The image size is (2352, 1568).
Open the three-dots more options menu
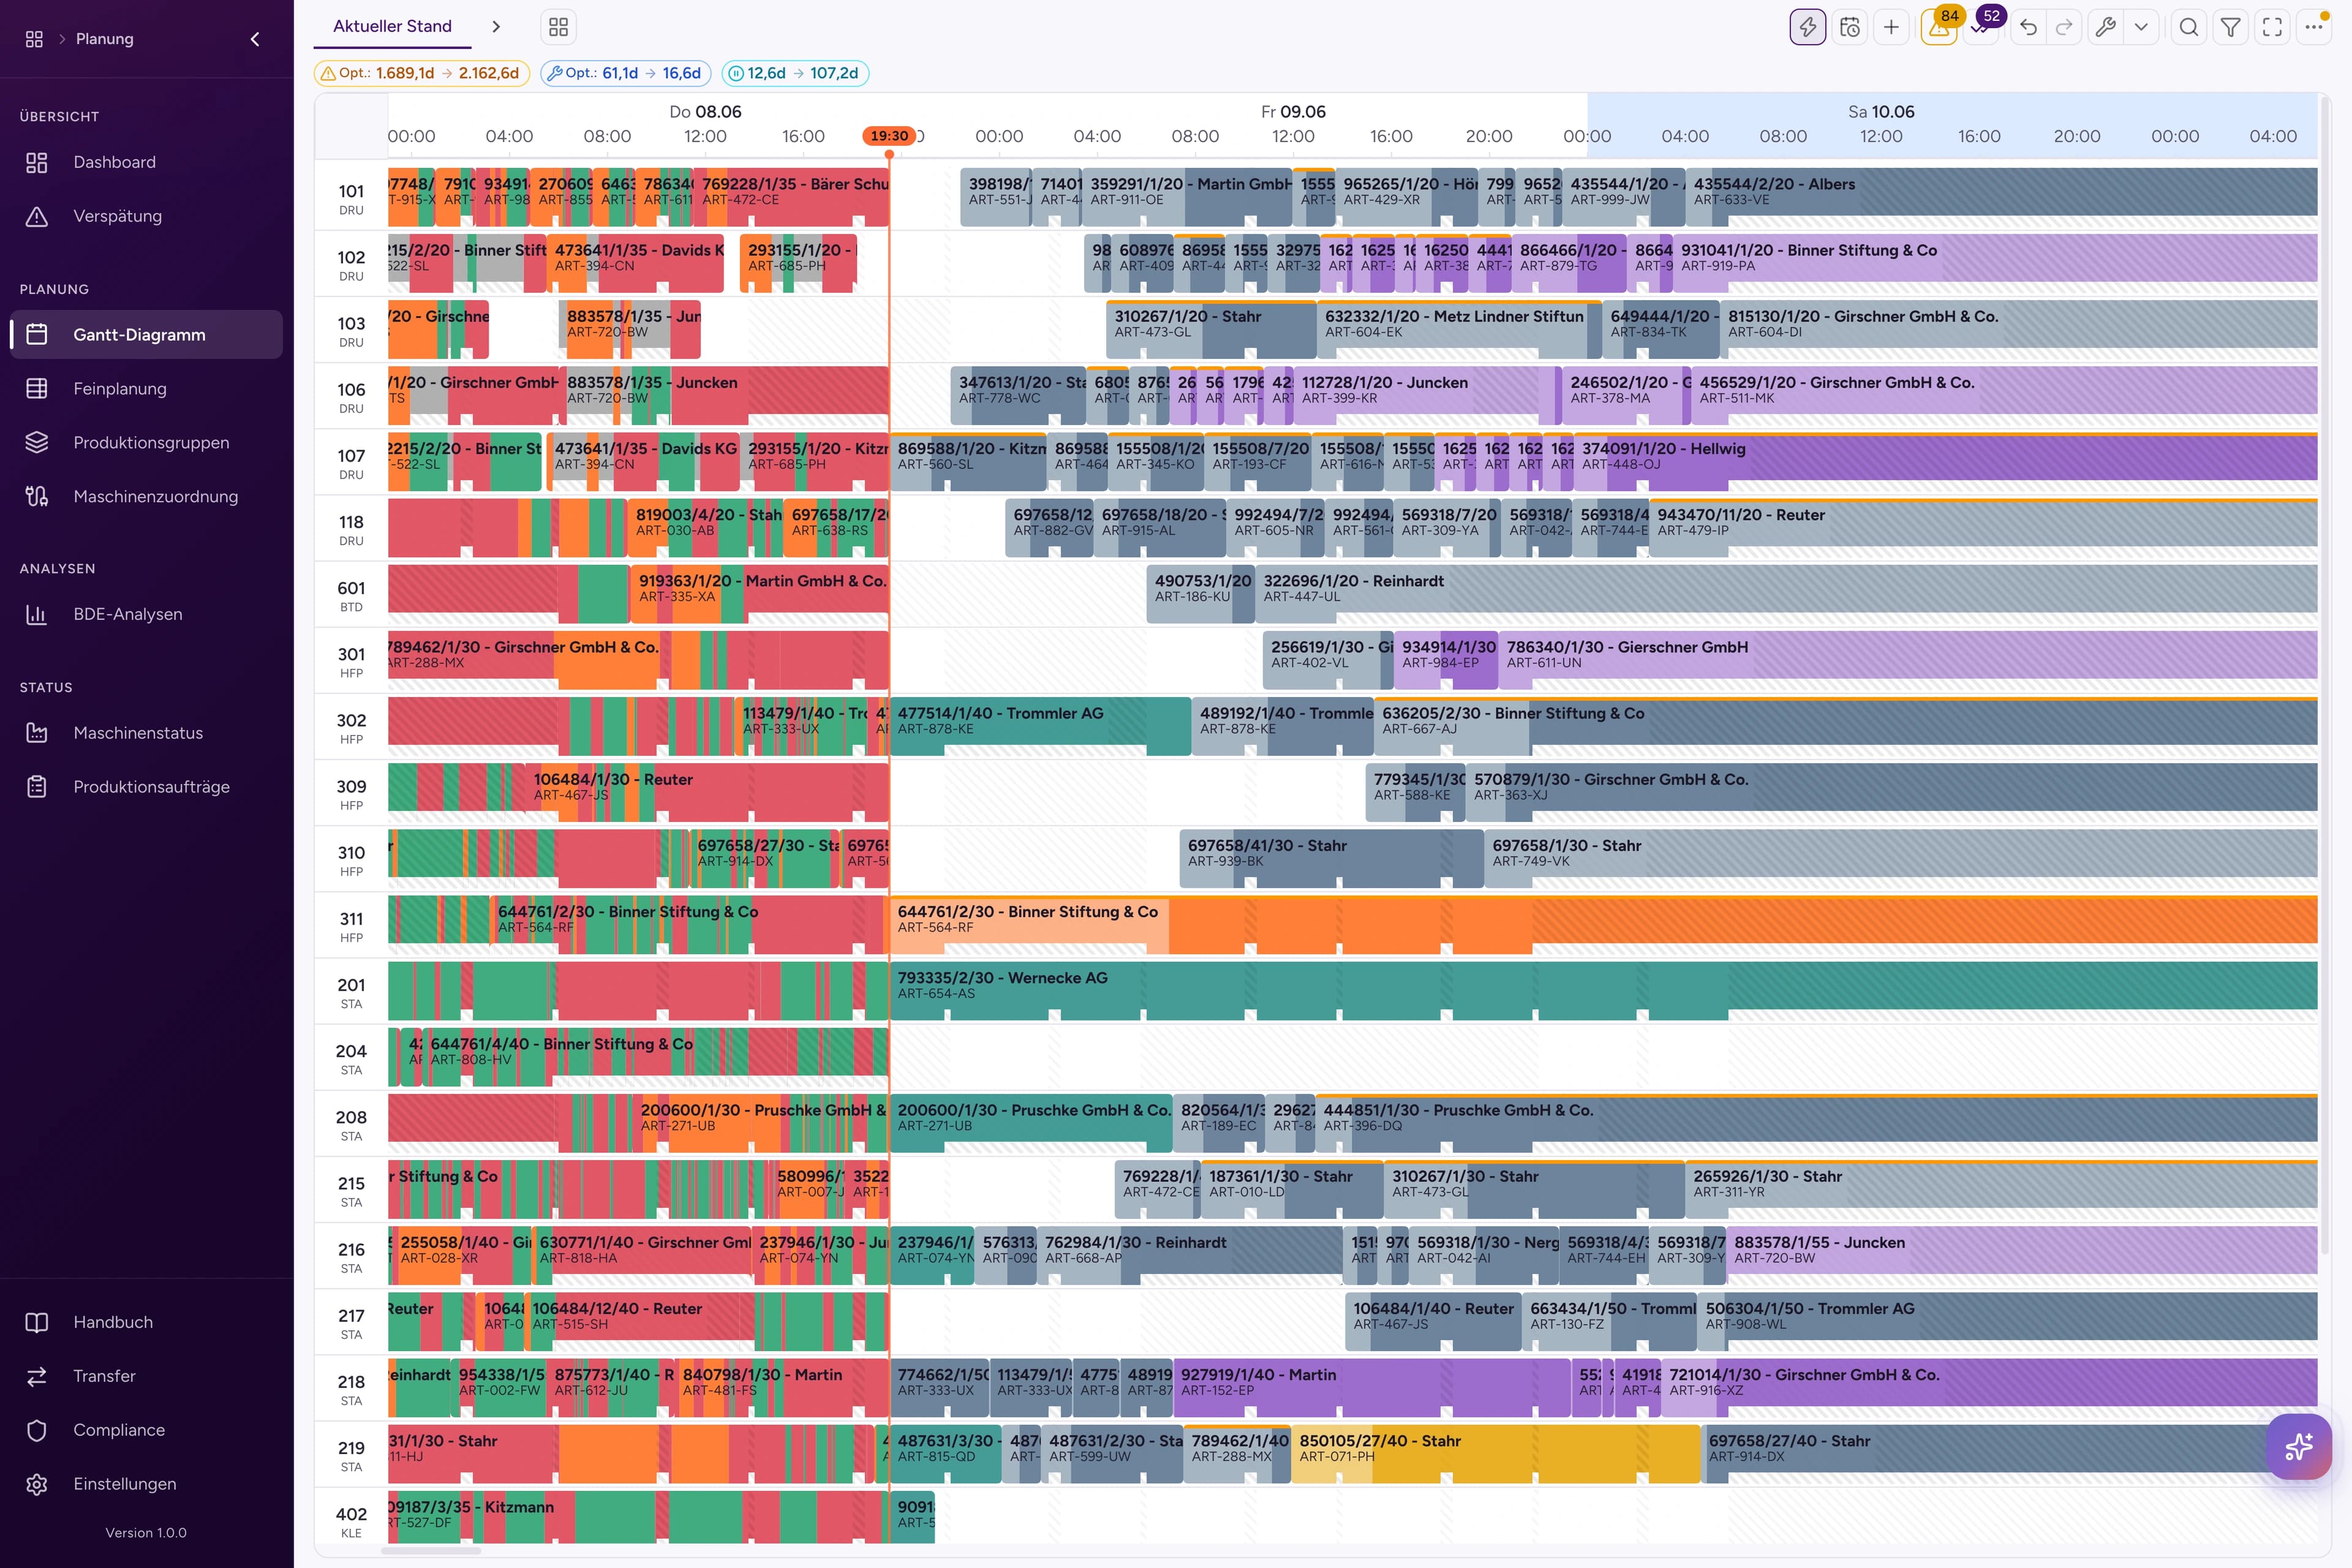(2314, 27)
